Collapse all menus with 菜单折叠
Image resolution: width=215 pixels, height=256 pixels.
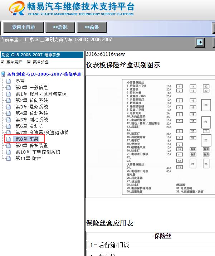coord(41,62)
